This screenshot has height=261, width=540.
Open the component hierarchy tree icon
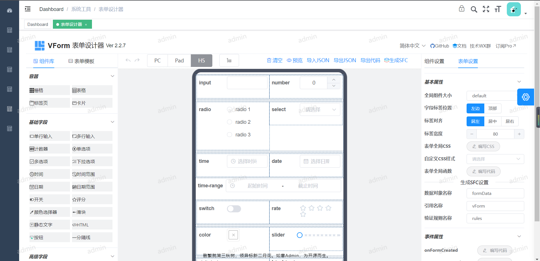[229, 60]
